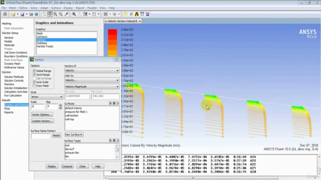
Task: Open the Report menu
Action: pos(80,8)
